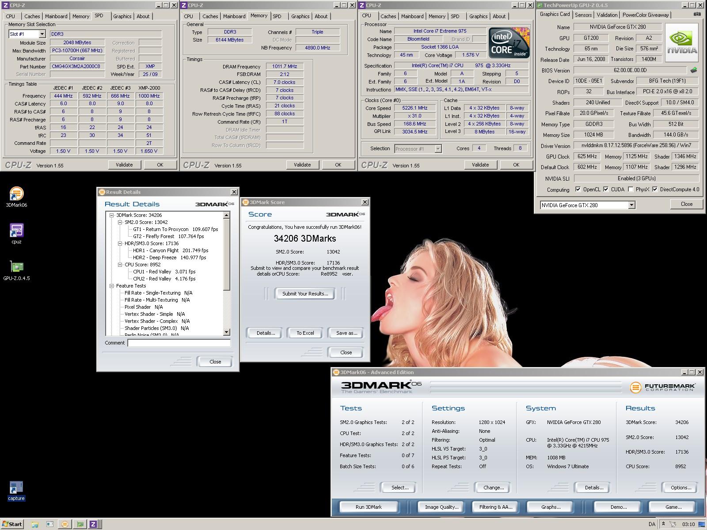Click the Save as... button
The image size is (707, 530).
346,333
